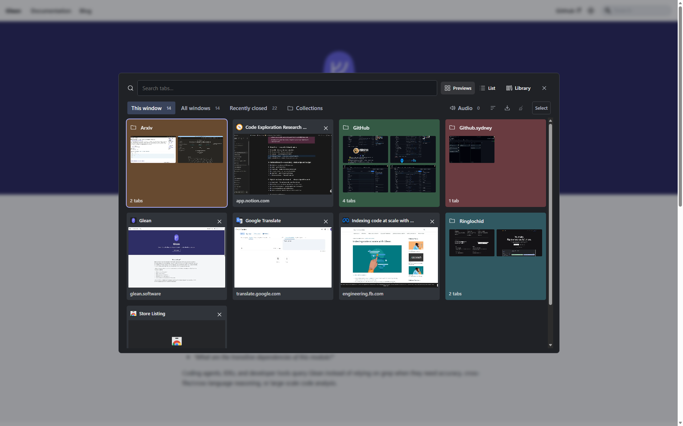Click the Meta favicon on Indexing code

click(x=346, y=220)
